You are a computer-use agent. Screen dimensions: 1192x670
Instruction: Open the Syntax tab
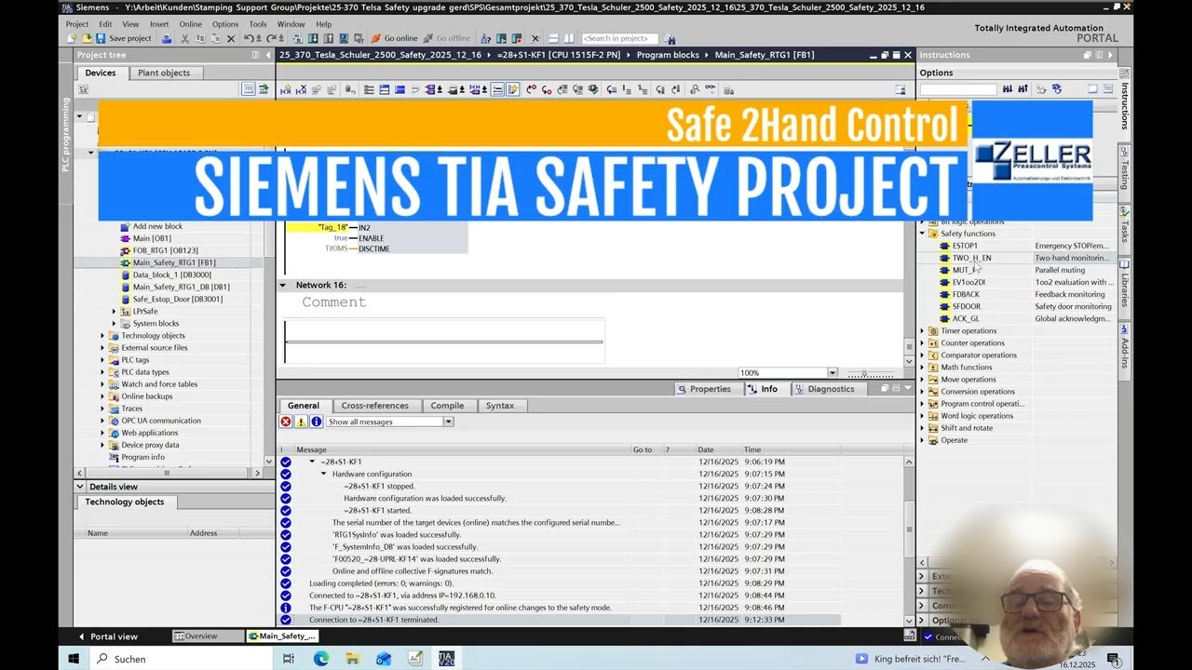pyautogui.click(x=500, y=406)
